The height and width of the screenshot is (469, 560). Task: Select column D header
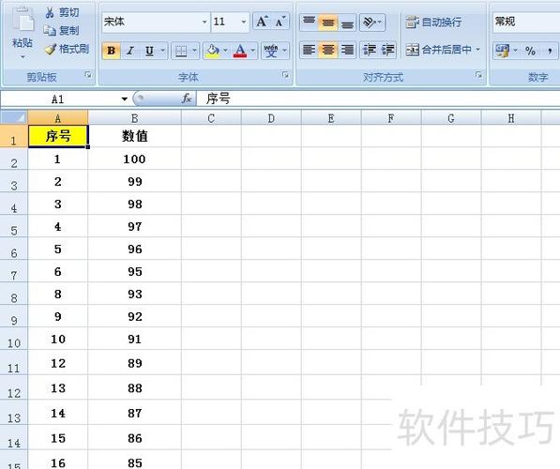pos(271,118)
